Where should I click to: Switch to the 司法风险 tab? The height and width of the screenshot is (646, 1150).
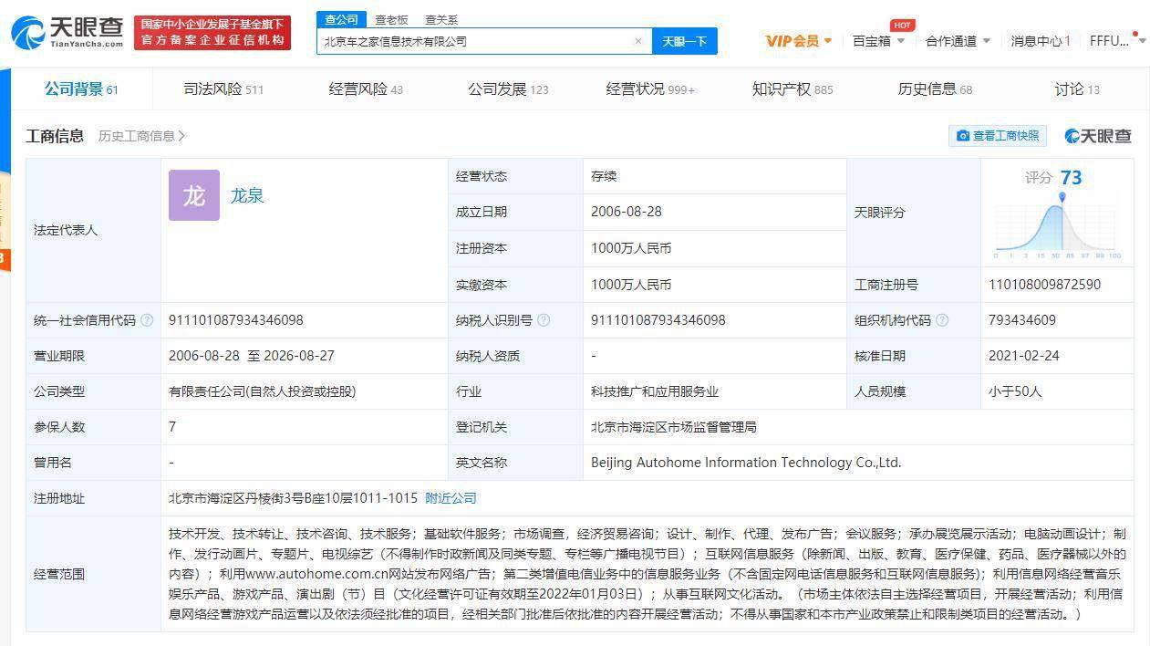point(223,89)
